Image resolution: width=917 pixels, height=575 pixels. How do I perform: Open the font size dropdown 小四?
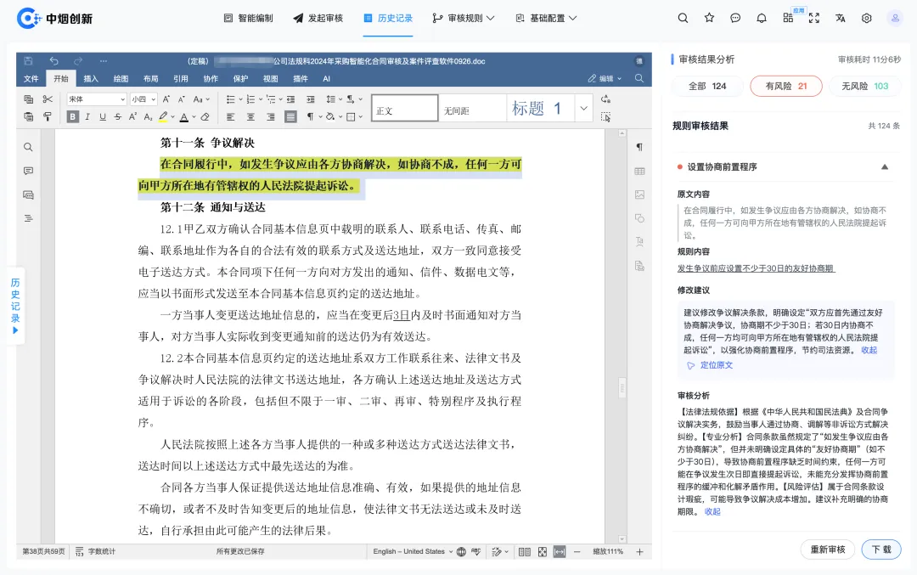(x=143, y=99)
